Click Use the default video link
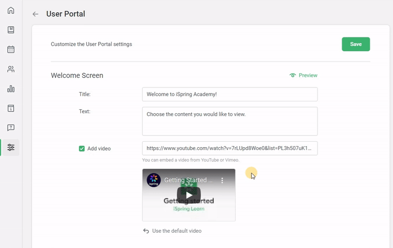 (x=172, y=231)
